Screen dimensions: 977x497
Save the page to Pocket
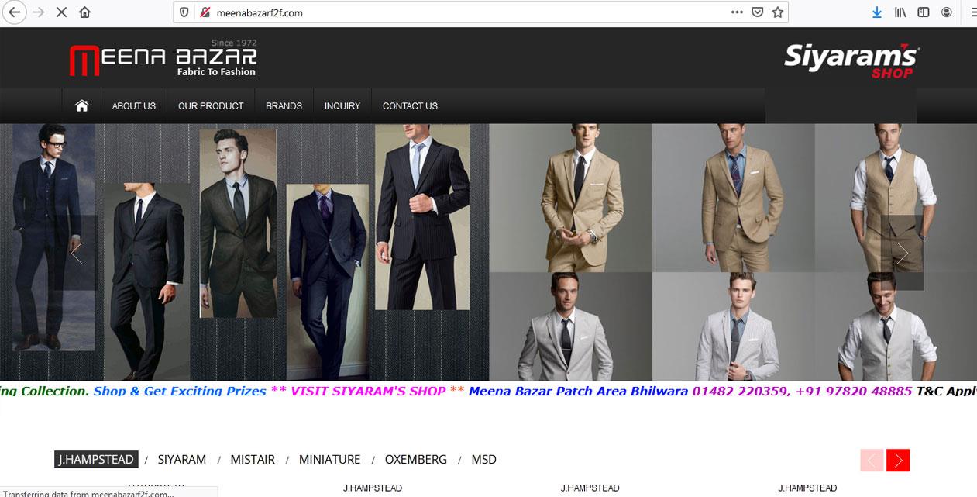tap(758, 12)
